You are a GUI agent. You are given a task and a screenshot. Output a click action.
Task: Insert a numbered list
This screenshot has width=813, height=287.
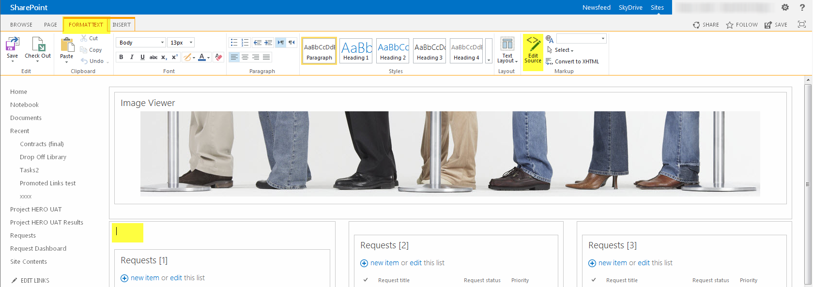(245, 43)
